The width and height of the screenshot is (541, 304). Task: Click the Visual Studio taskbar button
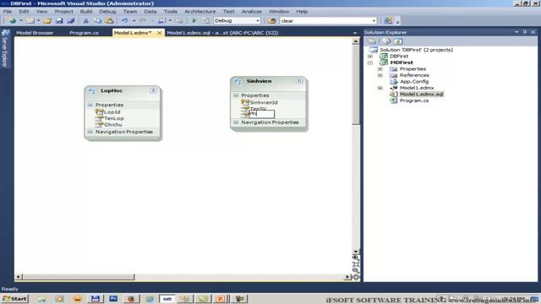click(x=167, y=298)
